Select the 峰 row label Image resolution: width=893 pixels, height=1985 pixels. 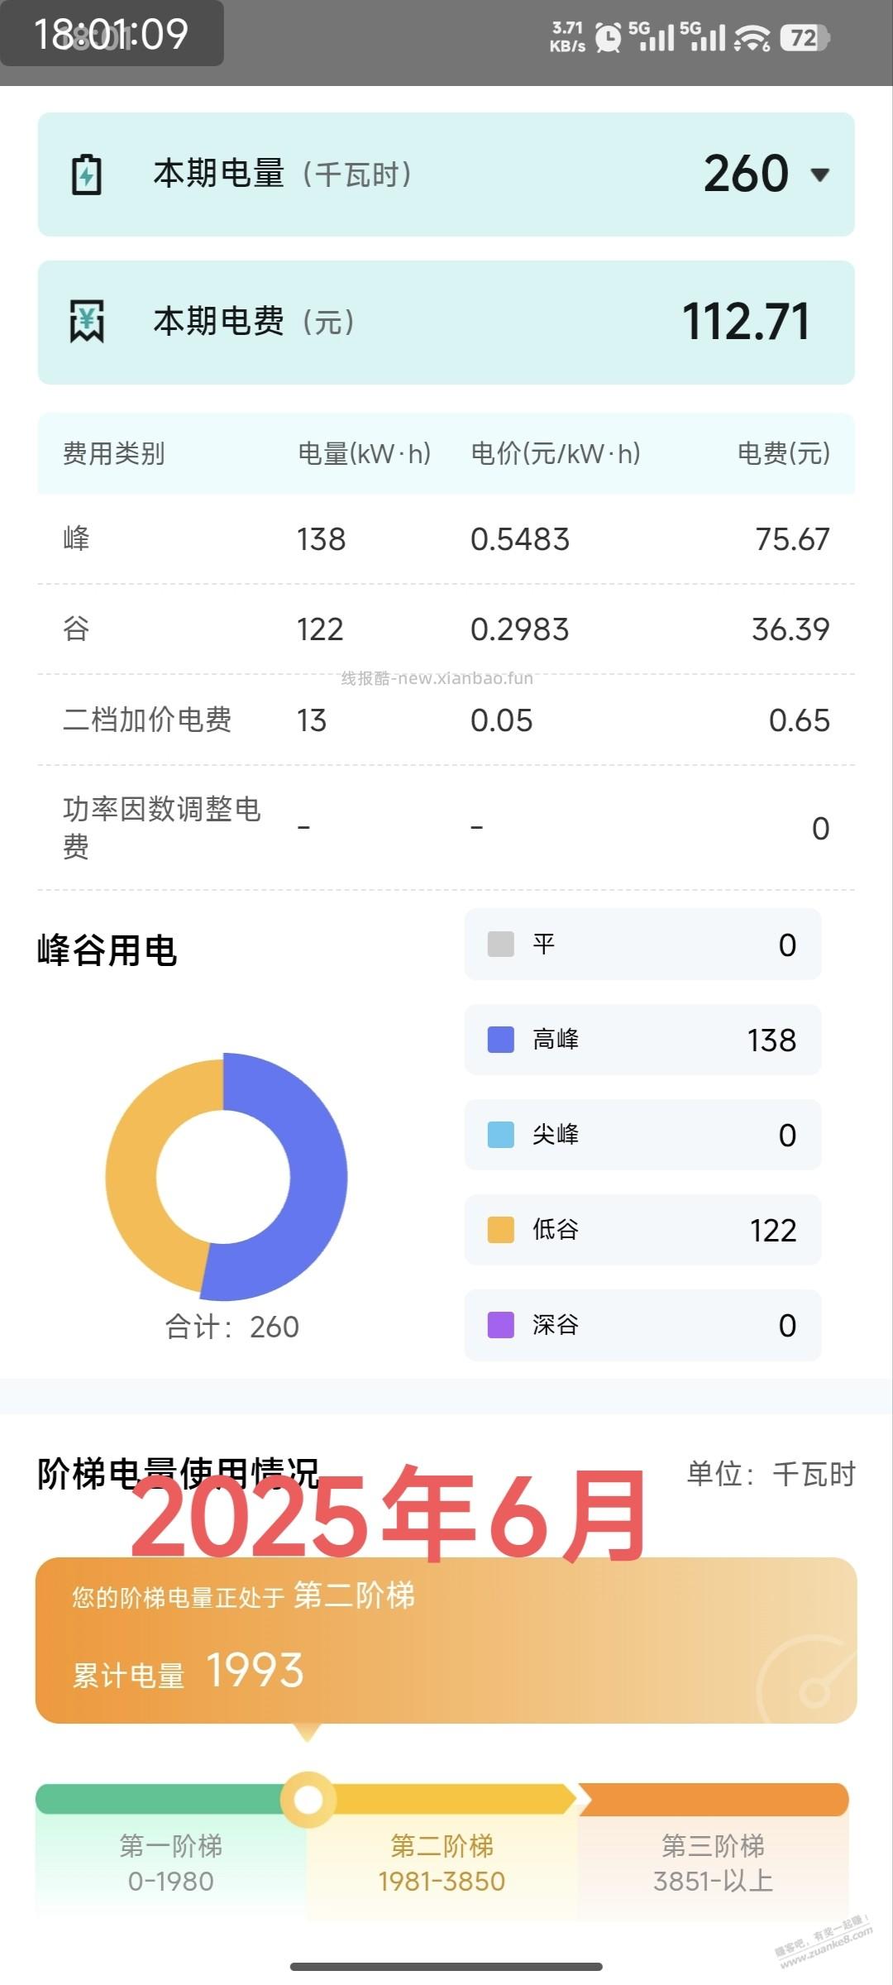(76, 538)
